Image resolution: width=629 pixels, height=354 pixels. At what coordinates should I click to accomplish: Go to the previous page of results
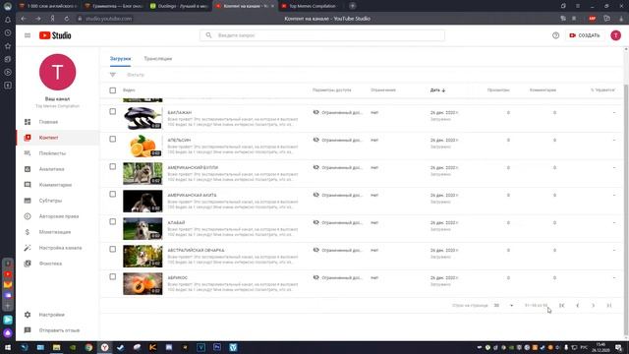577,306
